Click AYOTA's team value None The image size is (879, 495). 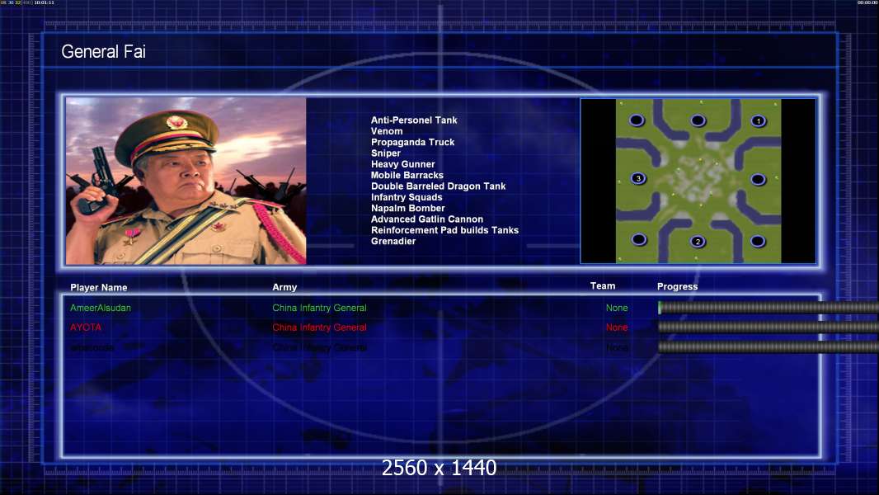[617, 328]
